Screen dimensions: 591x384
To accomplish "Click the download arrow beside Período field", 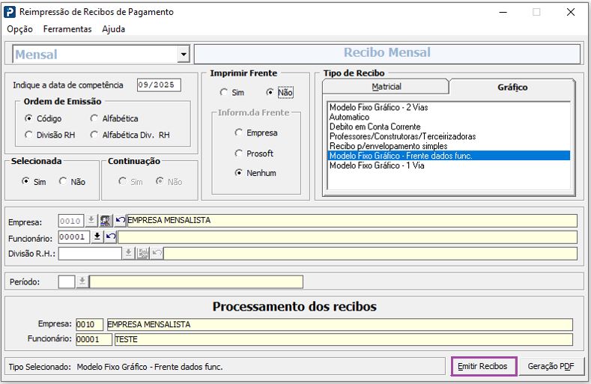I will tap(82, 281).
